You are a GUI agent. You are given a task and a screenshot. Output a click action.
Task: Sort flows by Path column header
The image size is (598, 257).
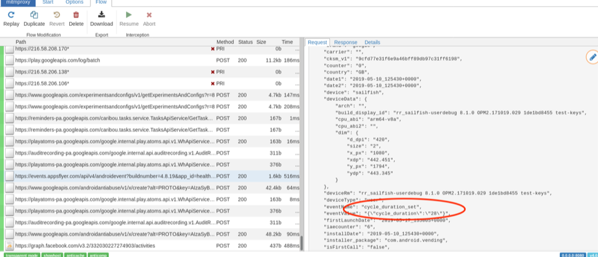[21, 42]
